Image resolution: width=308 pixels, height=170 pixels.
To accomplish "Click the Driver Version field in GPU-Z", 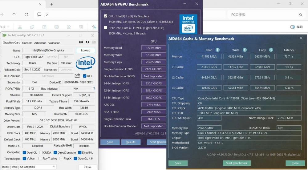I will 59,120.
